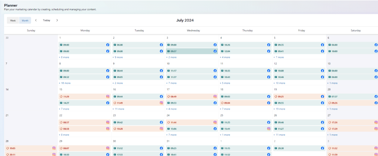Screen dimensions: 378x156
Task: Show "+ 9 more" posts on July 2
Action: coord(118,57)
